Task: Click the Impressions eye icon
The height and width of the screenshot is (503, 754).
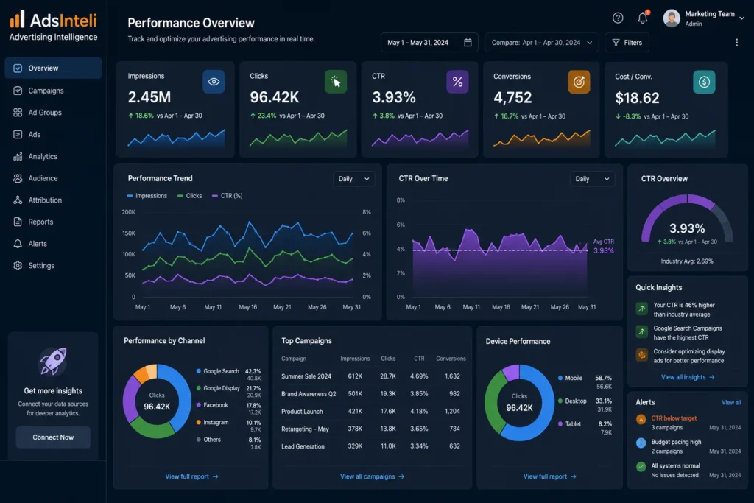Action: (214, 82)
